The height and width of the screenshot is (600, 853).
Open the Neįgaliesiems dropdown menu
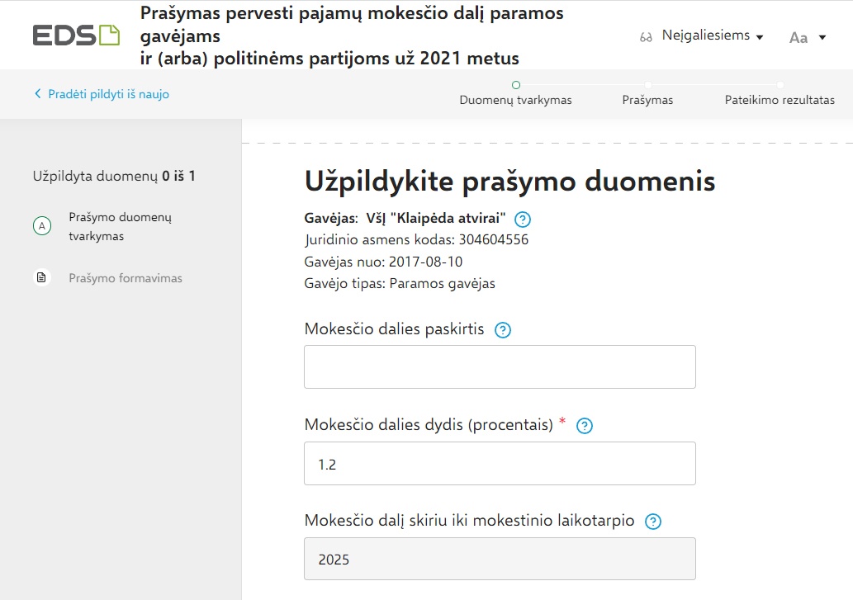(712, 36)
